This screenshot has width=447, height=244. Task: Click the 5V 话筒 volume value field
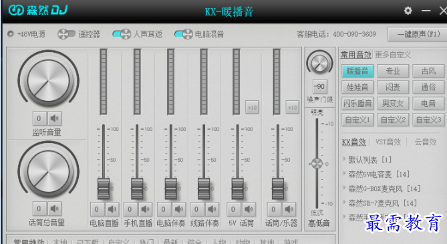pyautogui.click(x=233, y=209)
